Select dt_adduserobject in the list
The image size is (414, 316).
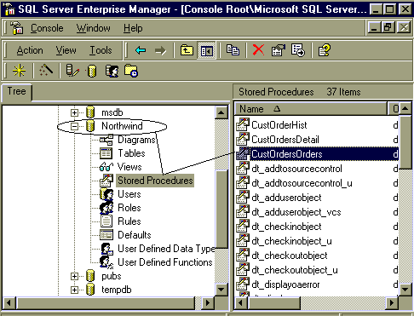[x=286, y=198]
